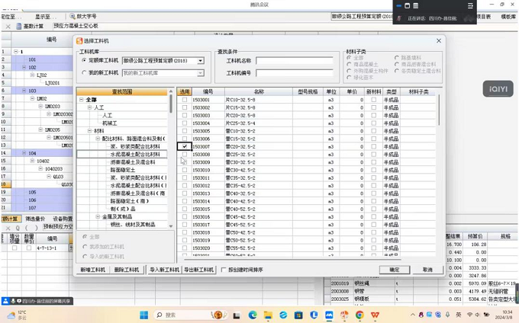
Task: Click the 放大字号 magnifier icon in toolbar
Action: [x=73, y=16]
